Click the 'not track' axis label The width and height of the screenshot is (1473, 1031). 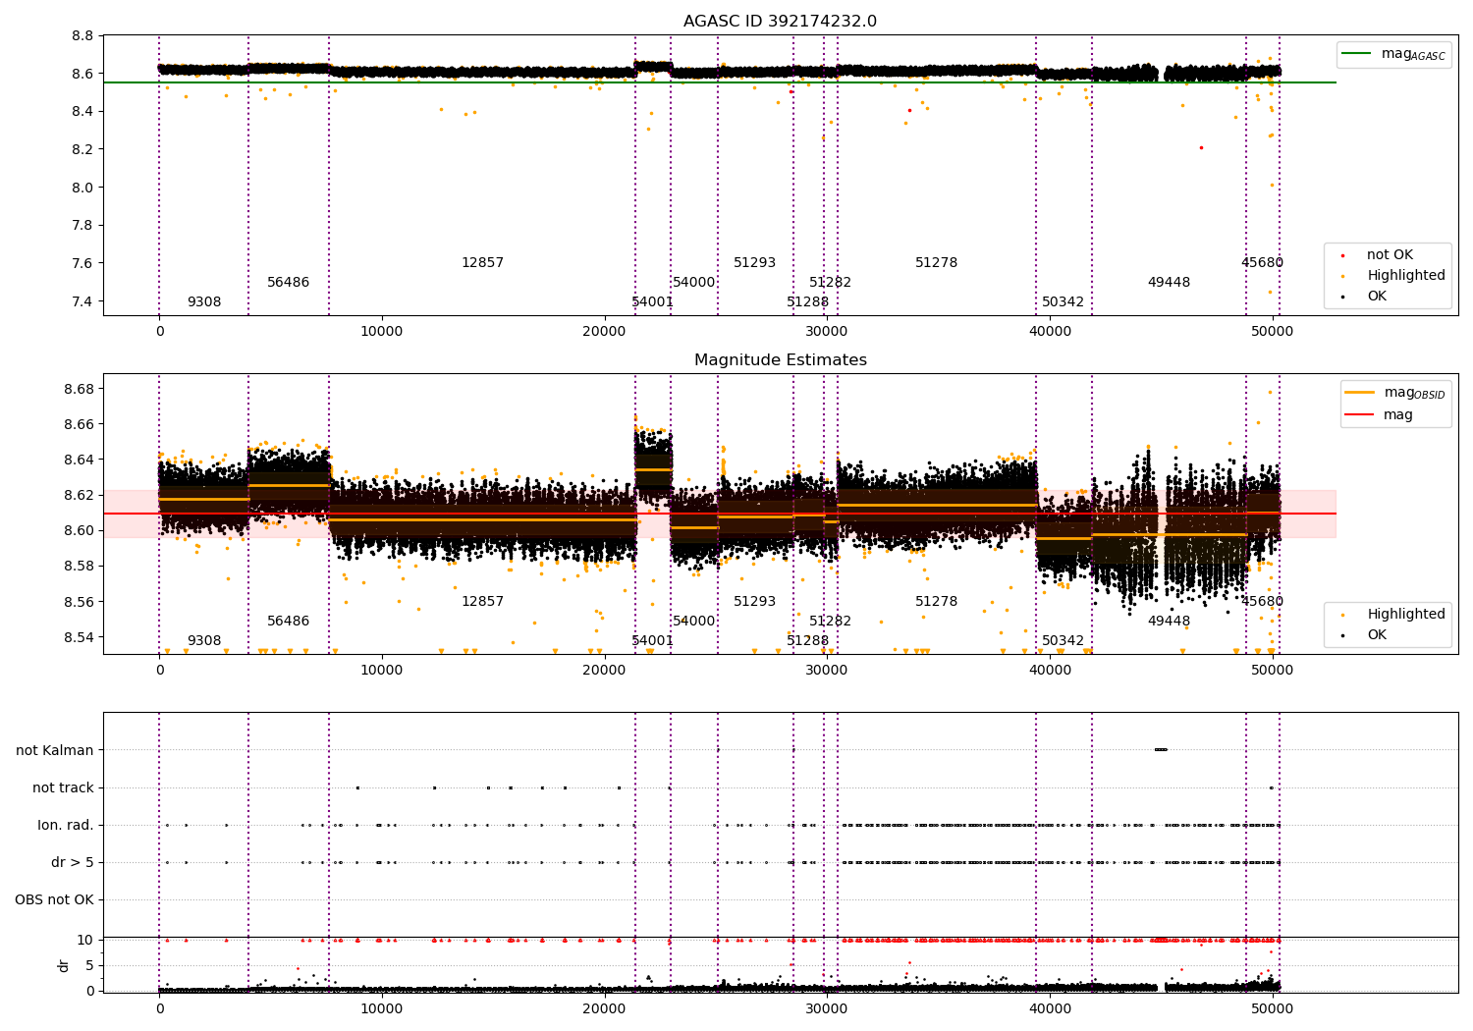pos(63,787)
